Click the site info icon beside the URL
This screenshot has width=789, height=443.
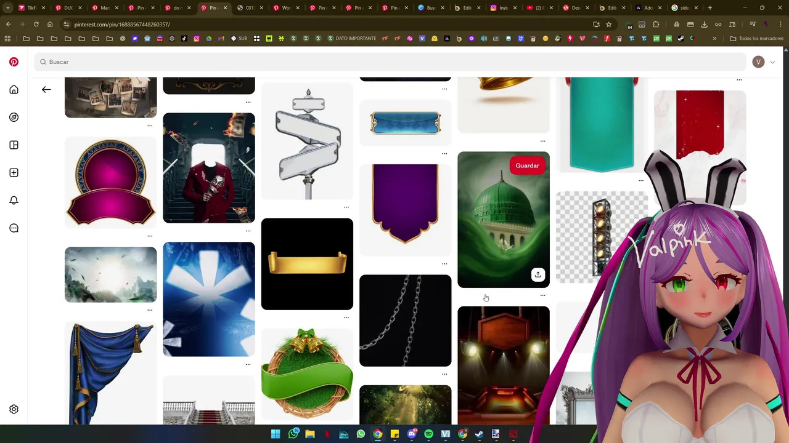point(66,24)
